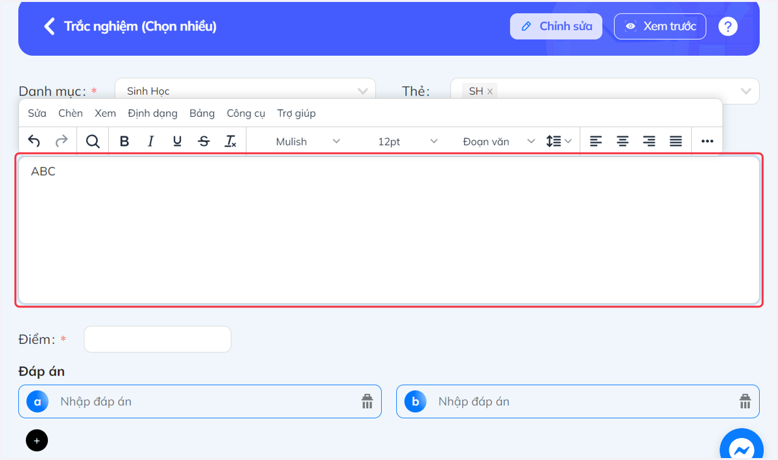The height and width of the screenshot is (460, 778).
Task: Delete answer a with trash icon
Action: tap(368, 402)
